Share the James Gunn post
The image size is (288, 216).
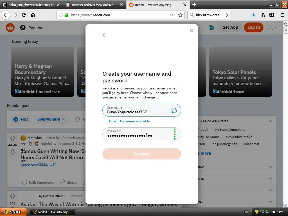point(68,182)
